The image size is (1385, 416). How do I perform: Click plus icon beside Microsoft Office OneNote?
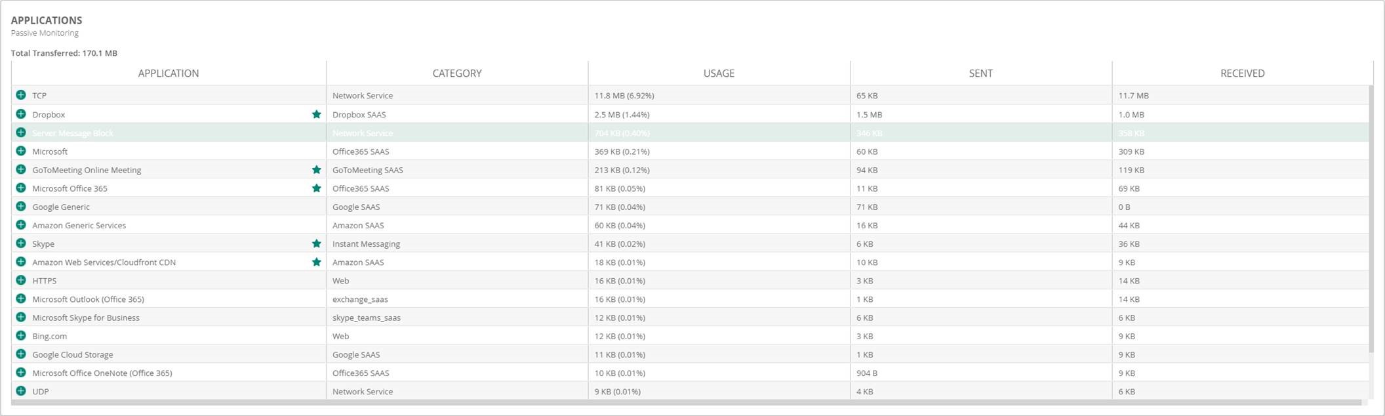(x=21, y=372)
